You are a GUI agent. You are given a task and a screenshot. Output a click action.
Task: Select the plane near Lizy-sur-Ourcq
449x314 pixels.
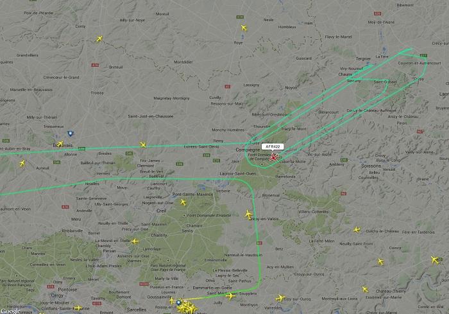click(x=280, y=298)
